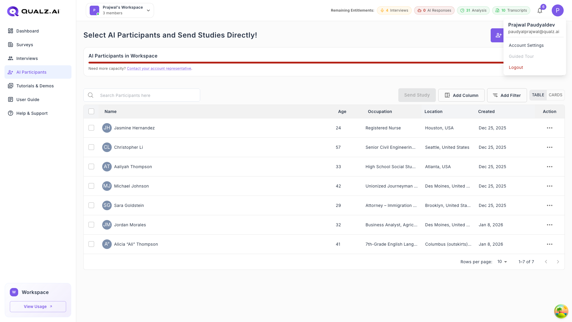572x322 pixels.
Task: Check the row for Sara Goldstein
Action: point(91,205)
